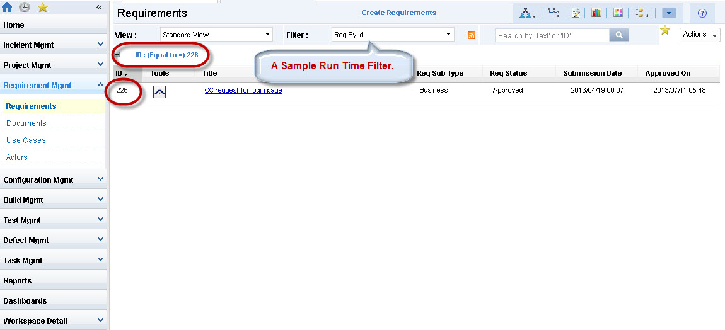
Task: Expand the ID filter criteria plus icon
Action: click(117, 55)
